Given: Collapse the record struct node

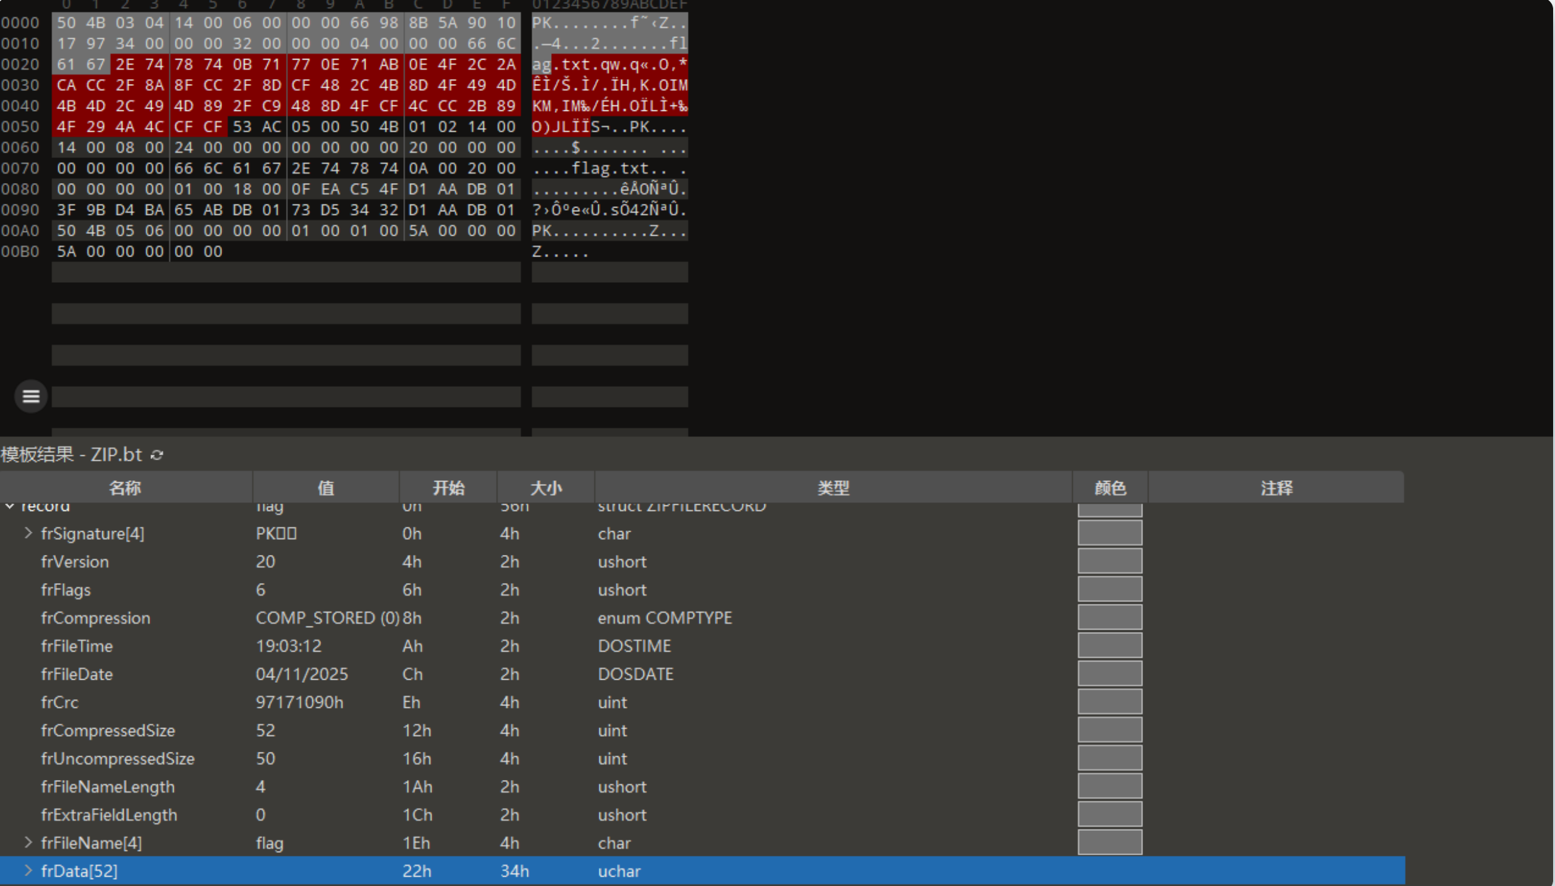Looking at the screenshot, I should coord(10,506).
